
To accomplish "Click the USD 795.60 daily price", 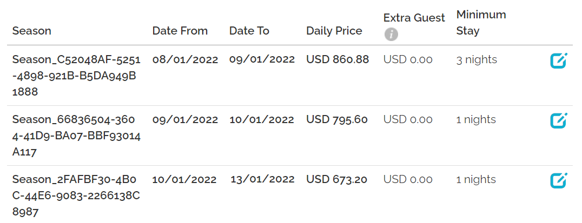I will 336,119.
